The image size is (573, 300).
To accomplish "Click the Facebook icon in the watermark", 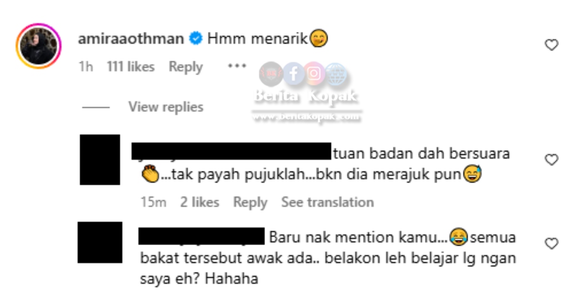I will pyautogui.click(x=293, y=74).
